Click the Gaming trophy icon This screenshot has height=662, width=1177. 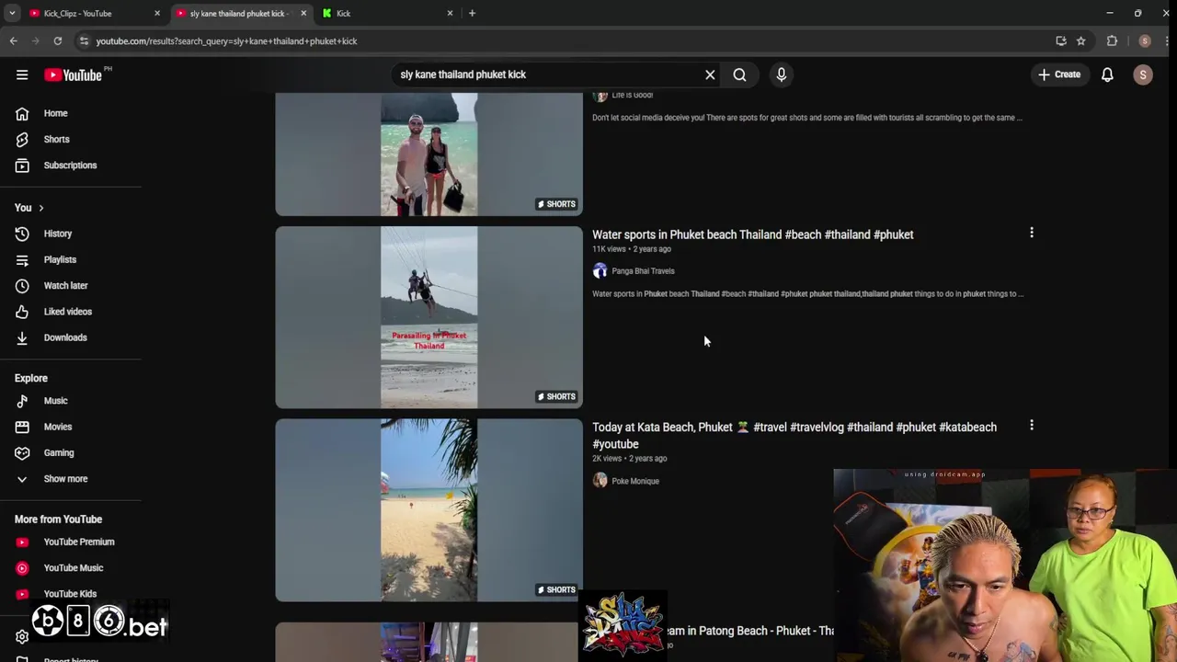tap(22, 452)
